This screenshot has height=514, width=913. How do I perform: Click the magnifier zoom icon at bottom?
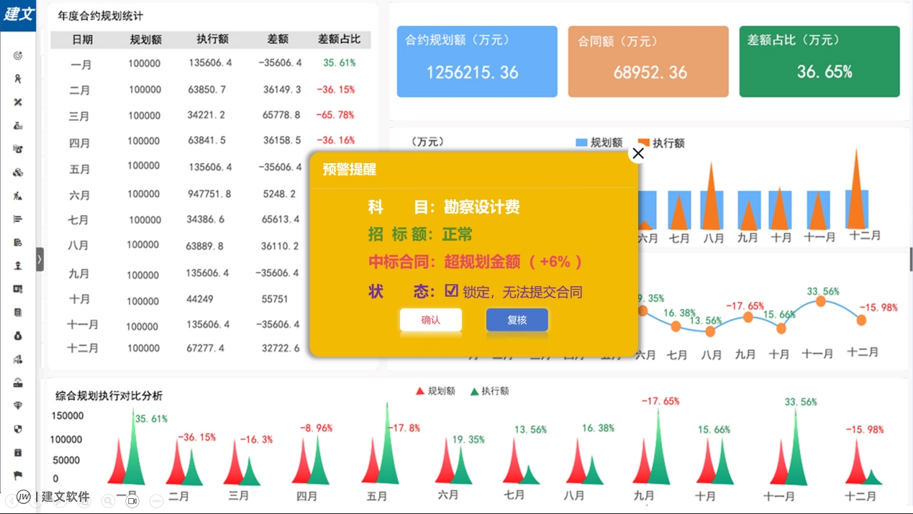108,500
